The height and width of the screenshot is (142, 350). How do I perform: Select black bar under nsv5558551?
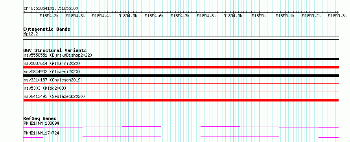click(x=181, y=59)
